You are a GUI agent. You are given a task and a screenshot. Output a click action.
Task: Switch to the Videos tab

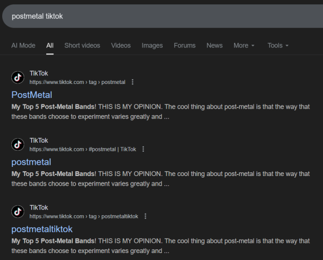click(121, 46)
